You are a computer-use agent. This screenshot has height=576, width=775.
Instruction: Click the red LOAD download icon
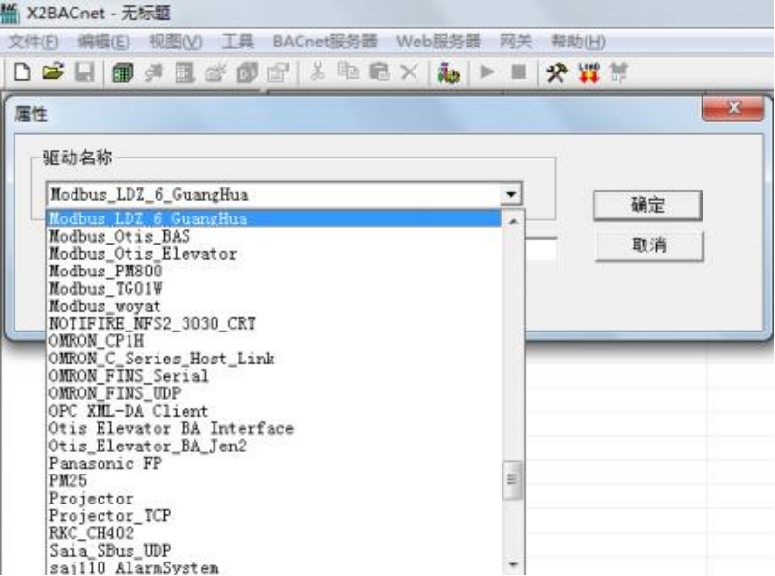coord(588,72)
